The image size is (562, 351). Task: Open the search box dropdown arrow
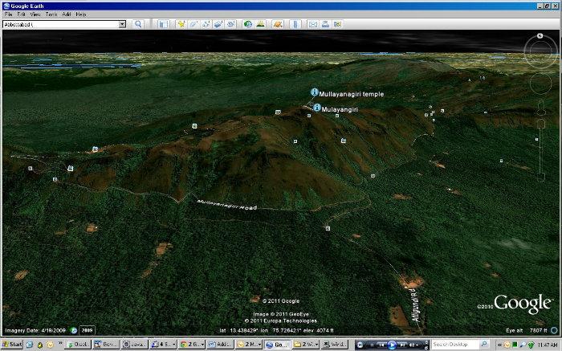pyautogui.click(x=122, y=24)
